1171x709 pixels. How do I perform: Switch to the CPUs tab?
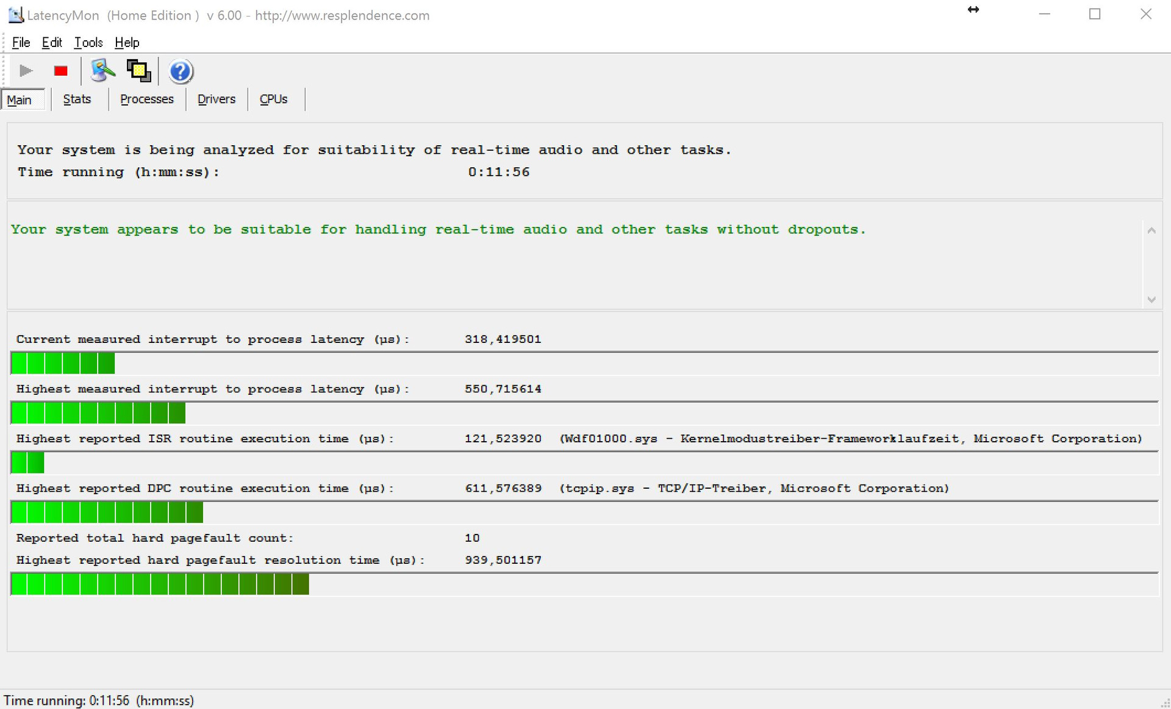coord(274,99)
